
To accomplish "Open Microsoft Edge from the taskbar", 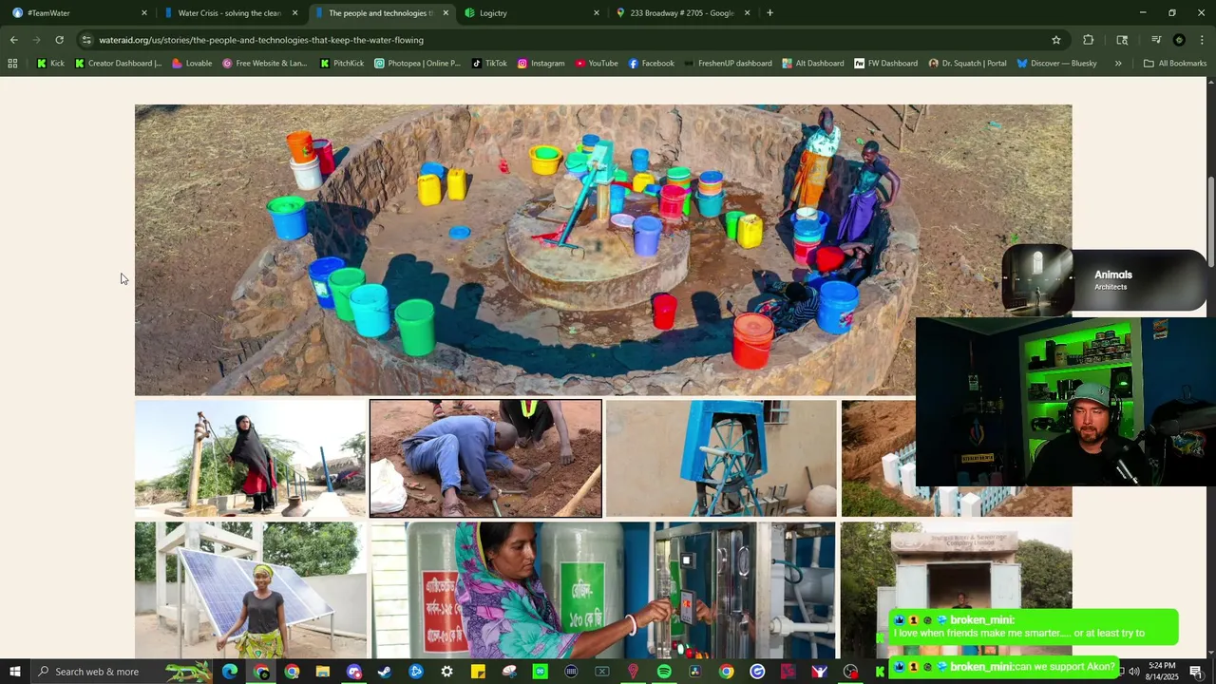I will tap(230, 672).
